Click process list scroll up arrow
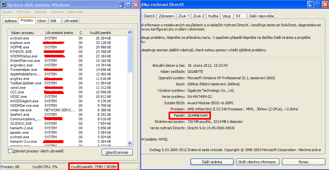This screenshot has height=170, width=329. pyautogui.click(x=130, y=32)
